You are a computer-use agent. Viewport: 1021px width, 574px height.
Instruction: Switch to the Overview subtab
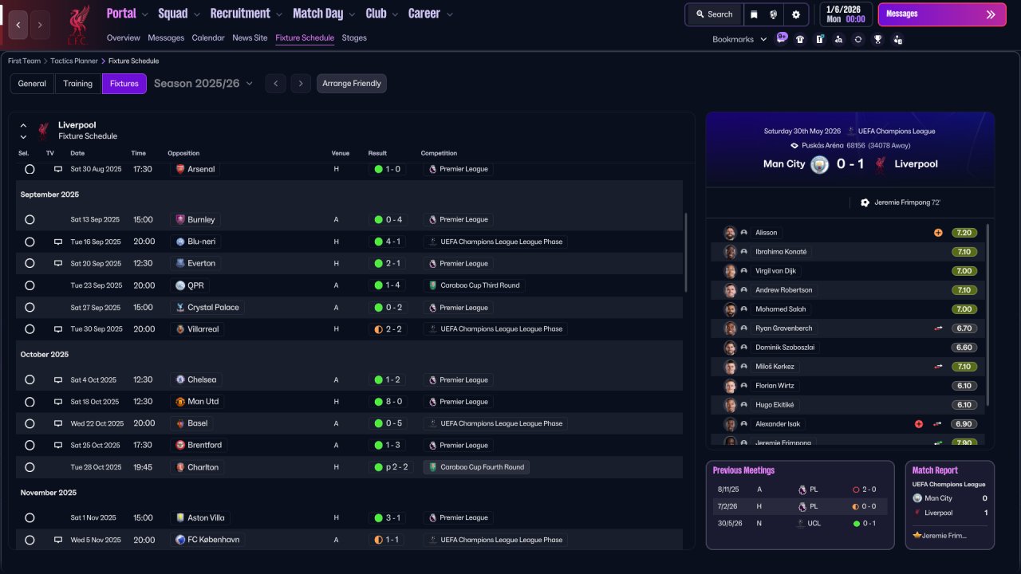(124, 37)
